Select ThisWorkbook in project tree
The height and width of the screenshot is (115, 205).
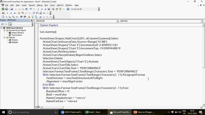pyautogui.click(x=17, y=35)
